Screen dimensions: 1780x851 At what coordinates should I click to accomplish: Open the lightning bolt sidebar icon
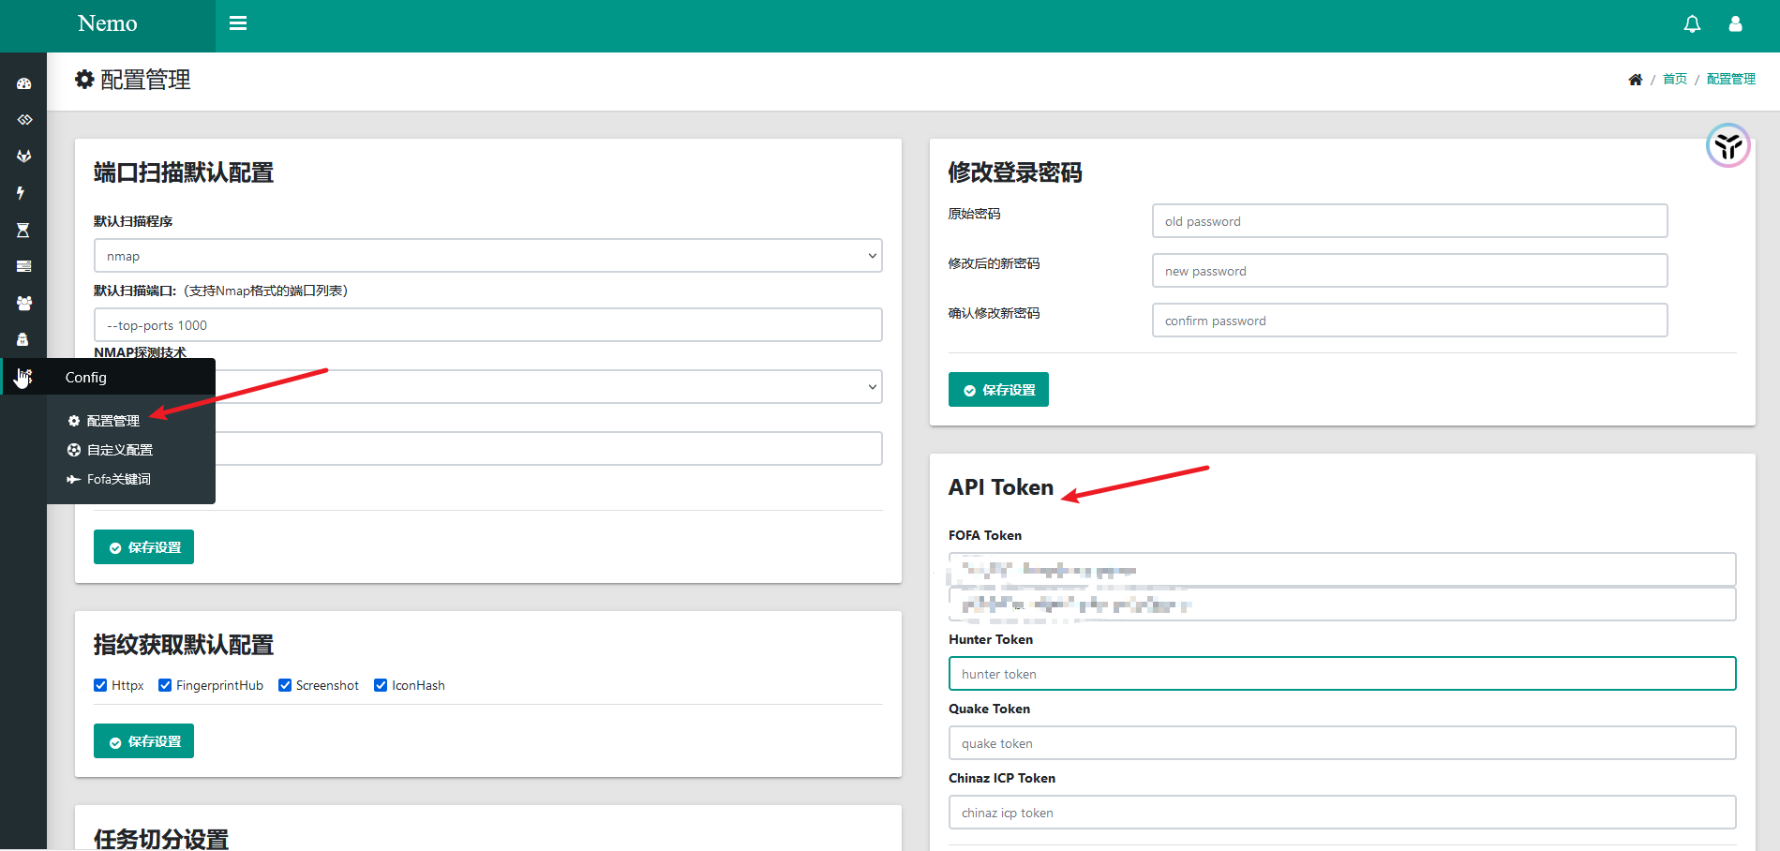click(x=21, y=193)
